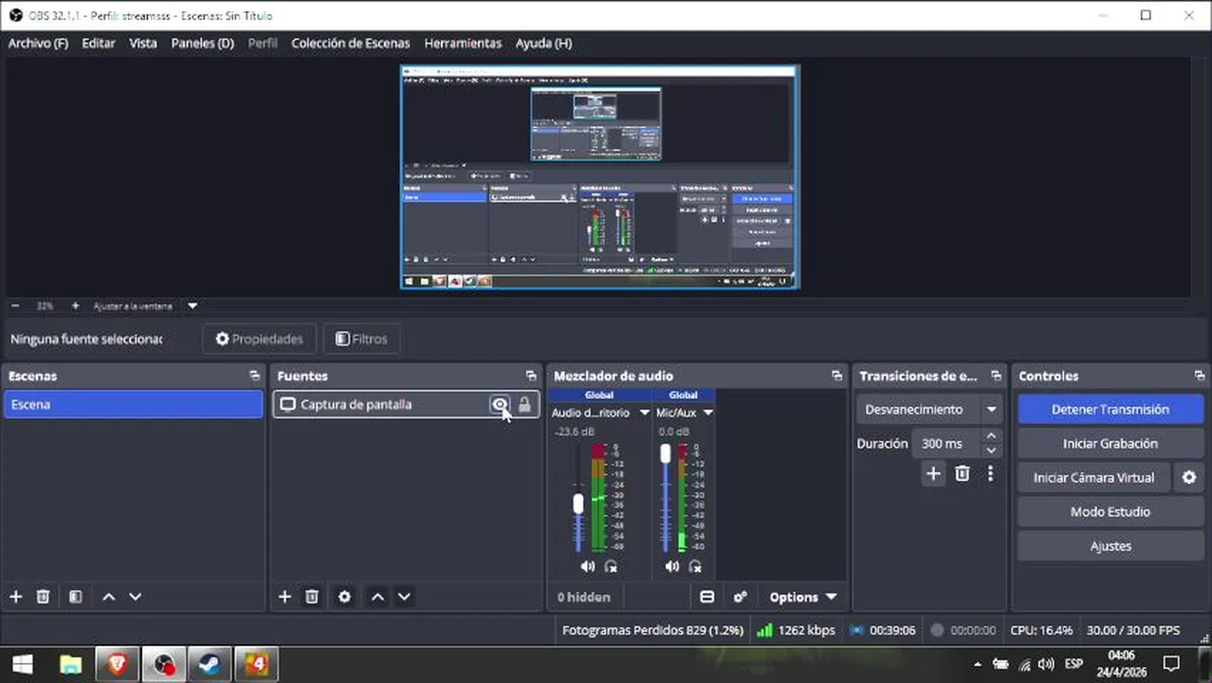The width and height of the screenshot is (1212, 683).
Task: Select the Escena scene row
Action: (133, 405)
